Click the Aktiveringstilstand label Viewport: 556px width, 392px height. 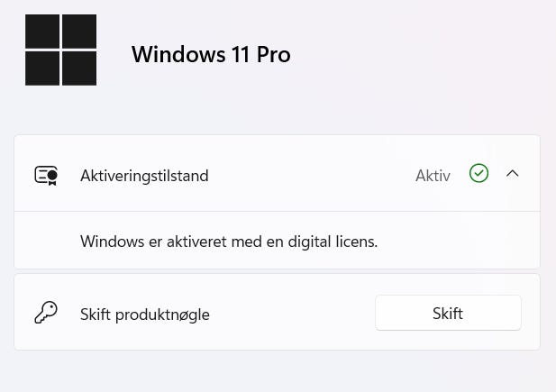(144, 176)
